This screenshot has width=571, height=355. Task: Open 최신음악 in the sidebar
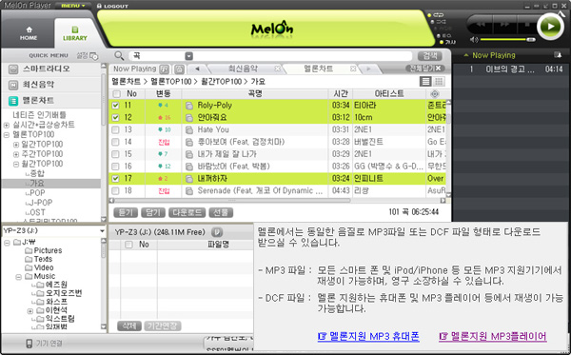51,85
